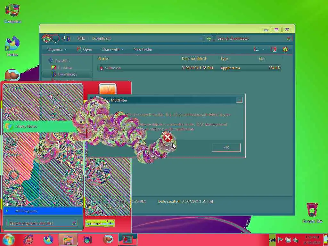Select Downloads in Explorer navigation pane

tap(67, 74)
